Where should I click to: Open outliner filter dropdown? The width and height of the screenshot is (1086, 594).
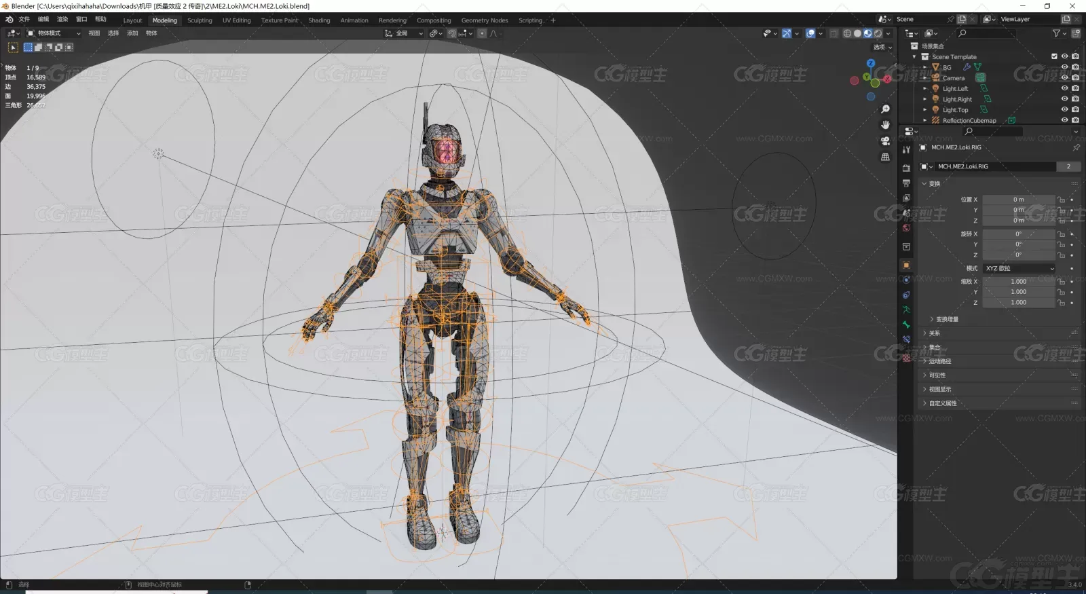click(x=1058, y=33)
